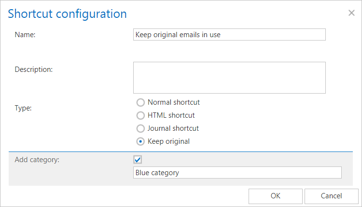Image resolution: width=362 pixels, height=207 pixels.
Task: Click the "Add category:" label
Action: 37,160
